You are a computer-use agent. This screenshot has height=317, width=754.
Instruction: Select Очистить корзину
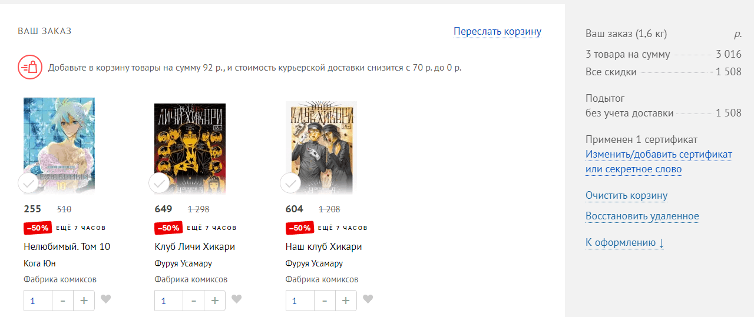tap(626, 196)
